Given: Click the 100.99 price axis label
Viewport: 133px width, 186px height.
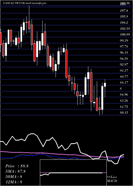Looking at the screenshot, I should (x=125, y=35).
